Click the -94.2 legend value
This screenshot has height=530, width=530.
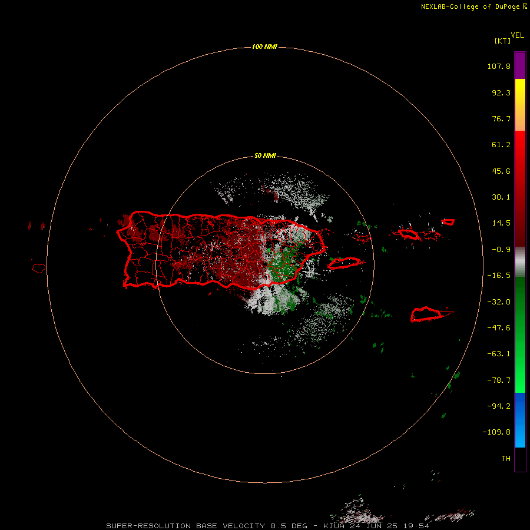499,406
